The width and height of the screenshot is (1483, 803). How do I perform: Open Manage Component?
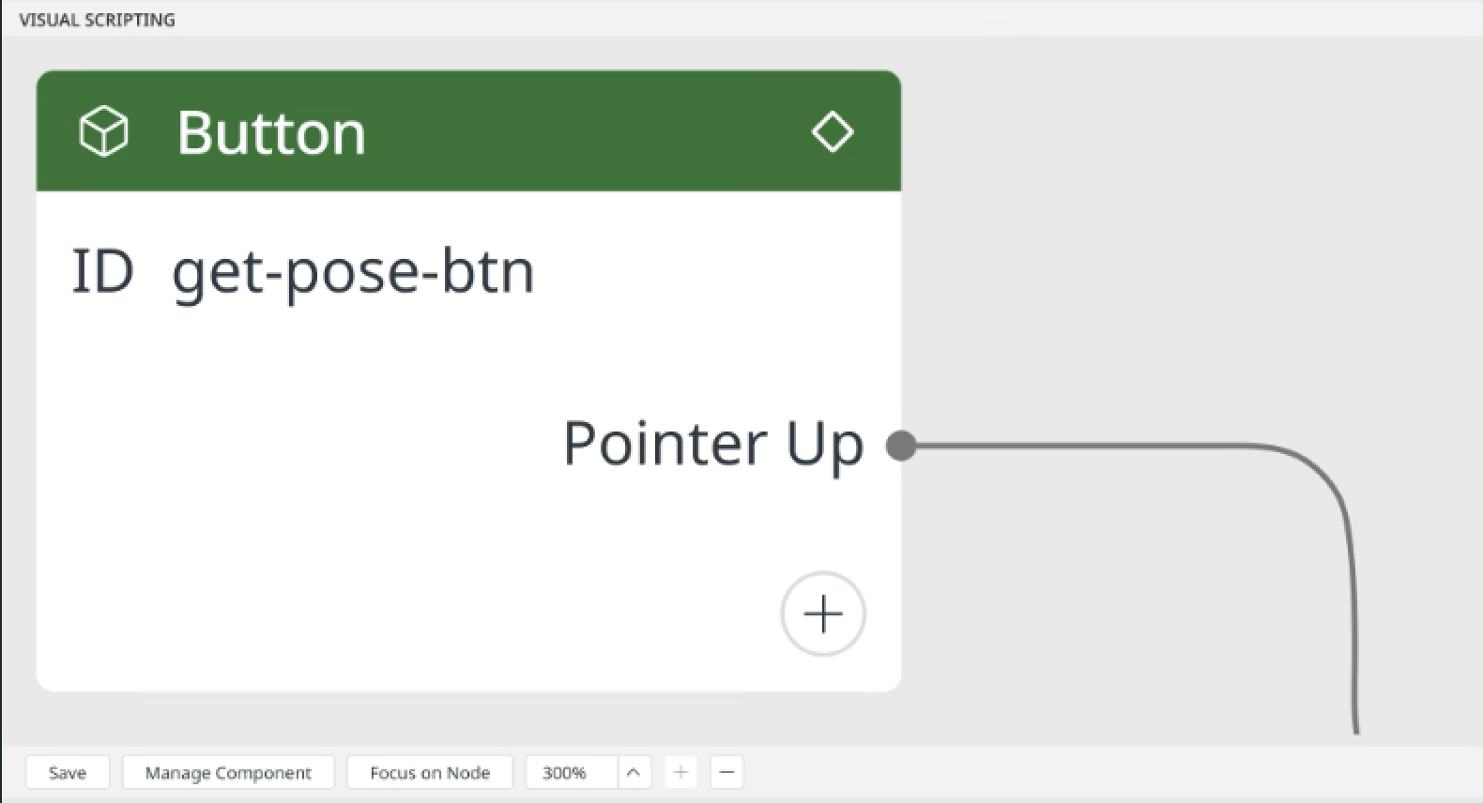[x=228, y=772]
